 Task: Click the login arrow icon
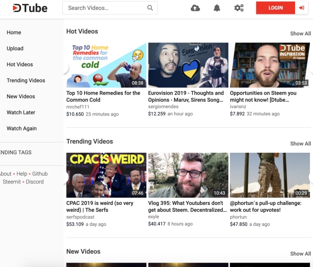coord(302,8)
